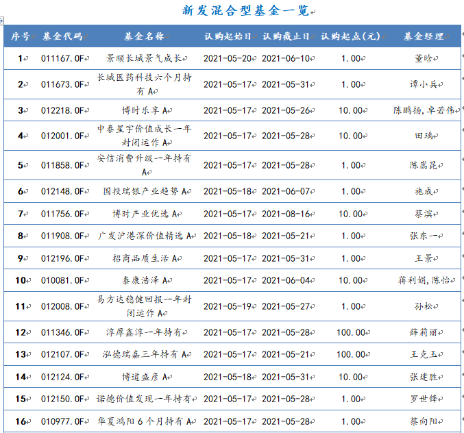Select fund code 012008.OF
The image size is (464, 433).
point(63,306)
